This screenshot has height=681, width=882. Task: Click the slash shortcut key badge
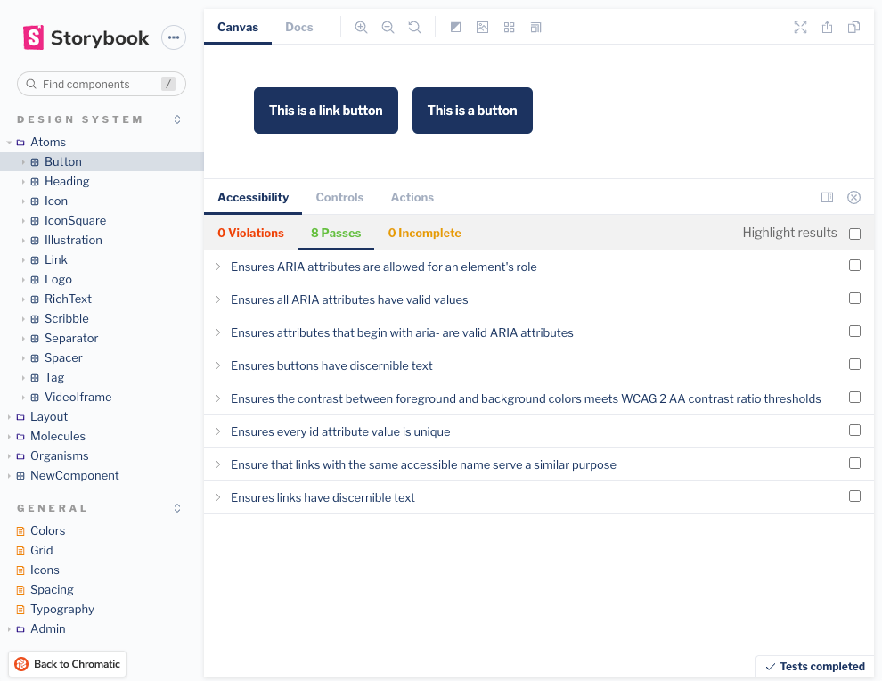pos(168,84)
